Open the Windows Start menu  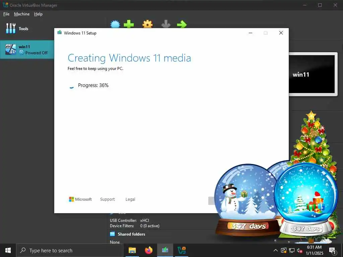point(8,250)
